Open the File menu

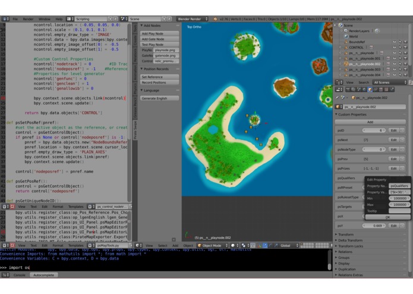click(x=15, y=19)
